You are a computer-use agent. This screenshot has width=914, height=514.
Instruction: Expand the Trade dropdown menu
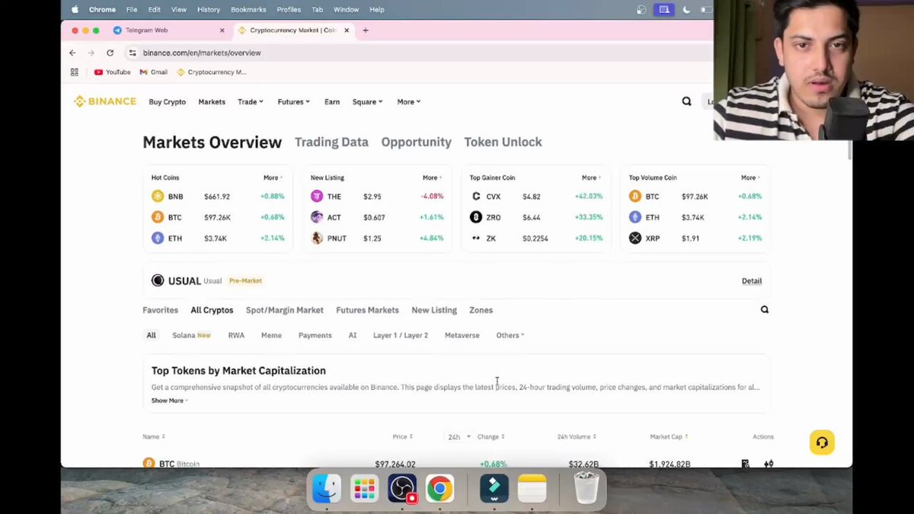point(250,101)
